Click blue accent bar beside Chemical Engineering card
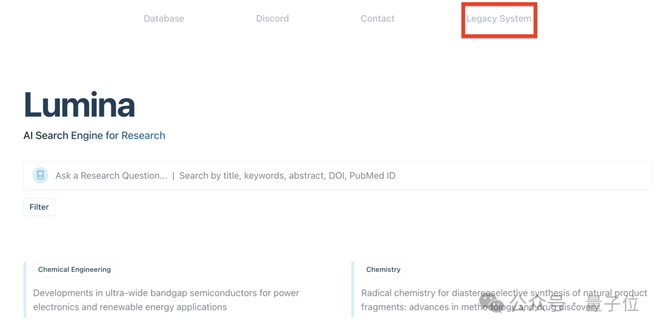Viewport: 660px width, 330px height. (25, 289)
